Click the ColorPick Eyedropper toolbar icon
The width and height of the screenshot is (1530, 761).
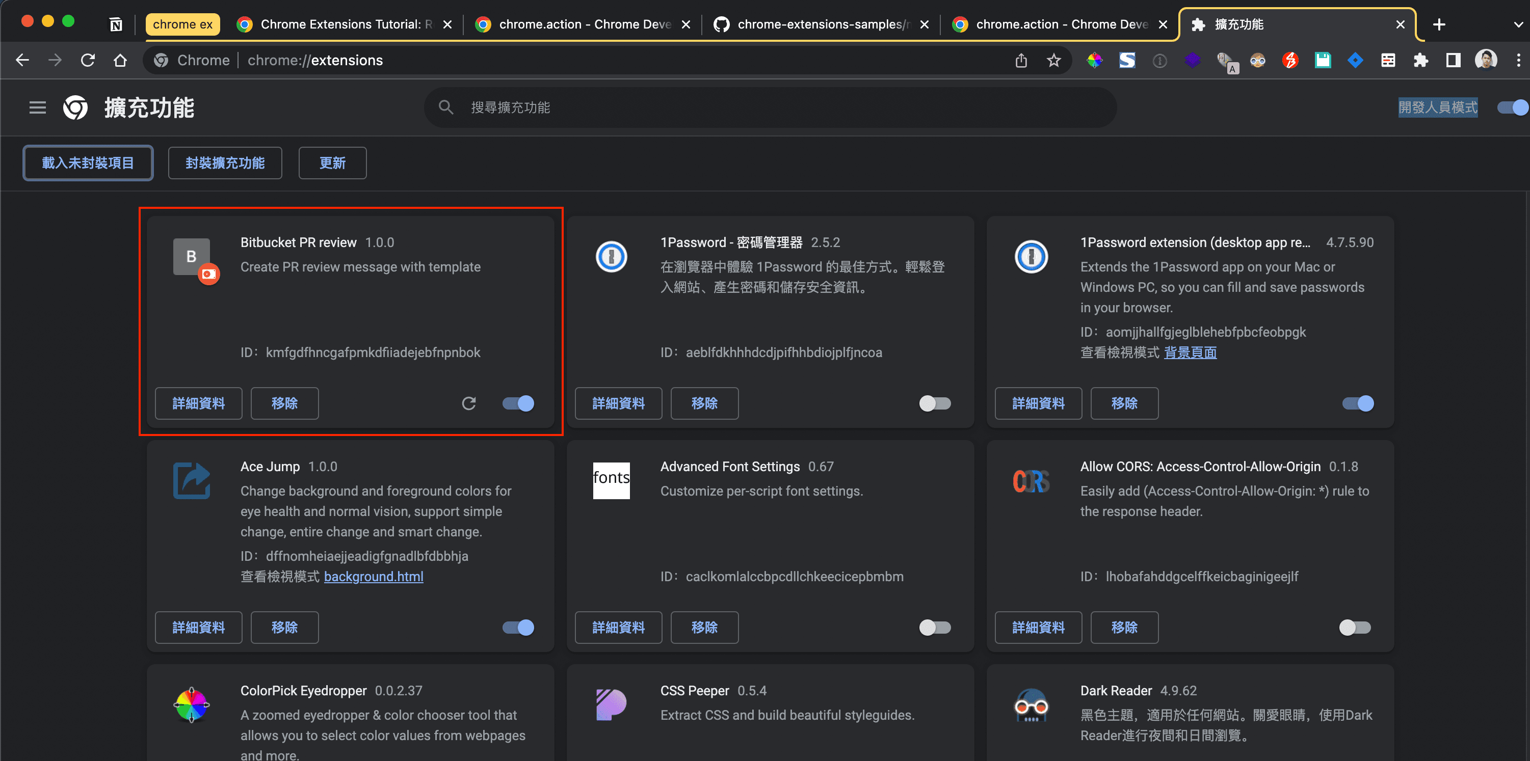click(x=1094, y=60)
